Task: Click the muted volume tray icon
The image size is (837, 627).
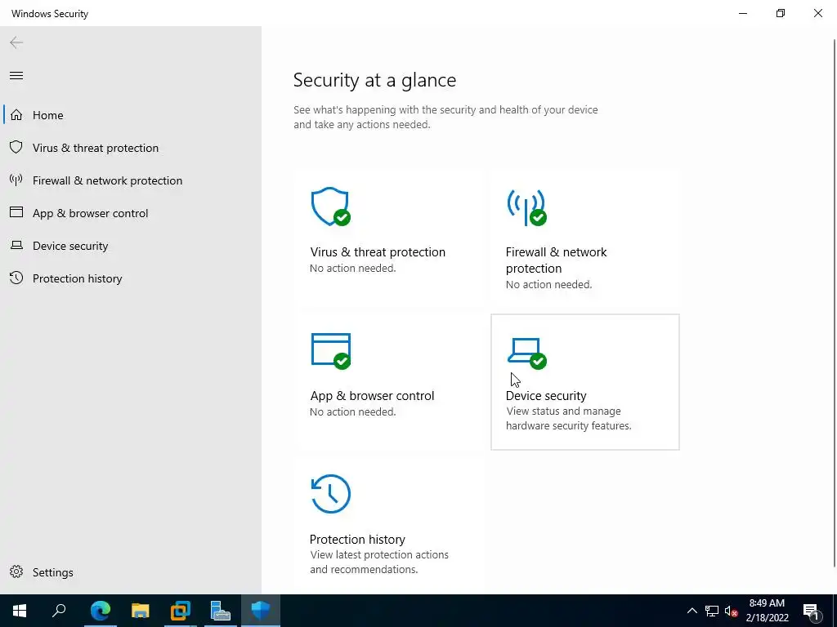Action: (732, 611)
